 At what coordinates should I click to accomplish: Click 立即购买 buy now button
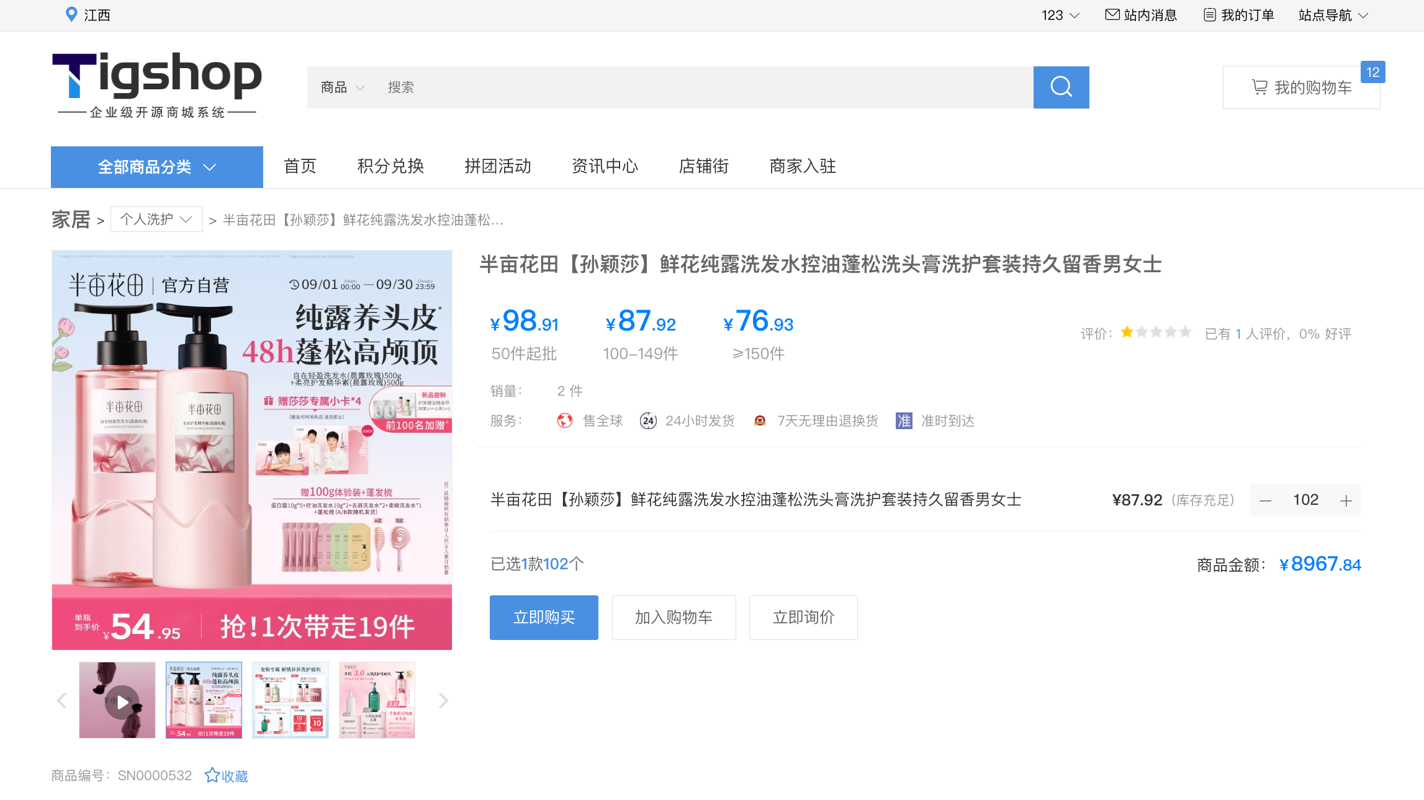click(544, 618)
